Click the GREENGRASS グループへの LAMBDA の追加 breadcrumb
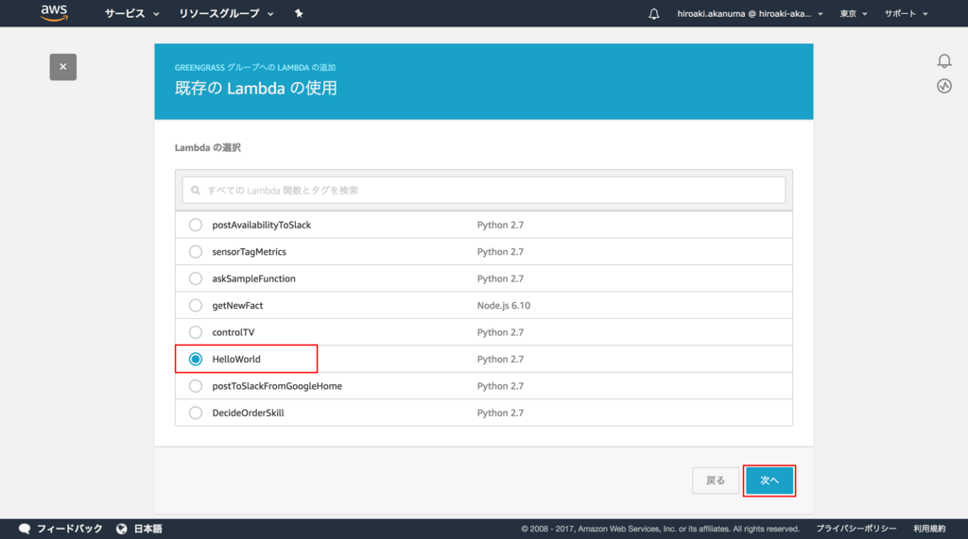Image resolution: width=968 pixels, height=539 pixels. 255,67
